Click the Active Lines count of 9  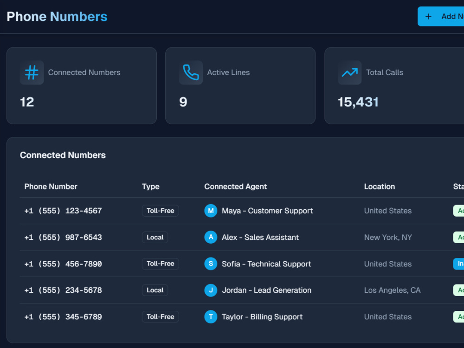click(x=183, y=102)
